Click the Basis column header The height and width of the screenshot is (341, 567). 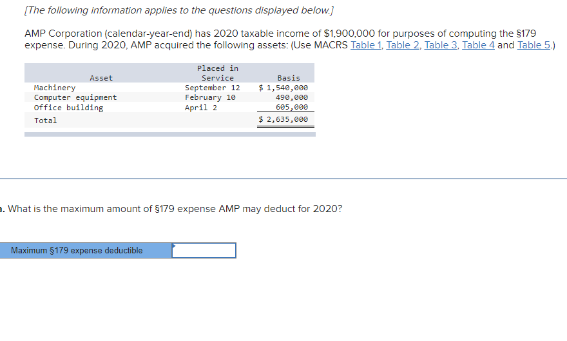click(289, 78)
